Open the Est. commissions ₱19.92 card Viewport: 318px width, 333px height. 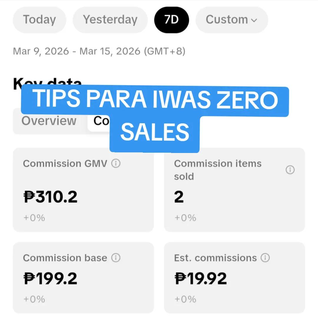click(x=234, y=278)
